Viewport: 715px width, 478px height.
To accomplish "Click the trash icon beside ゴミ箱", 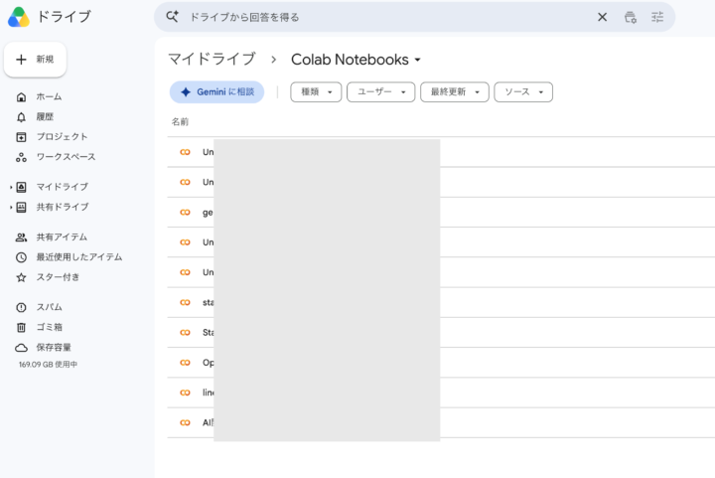I will click(x=21, y=328).
